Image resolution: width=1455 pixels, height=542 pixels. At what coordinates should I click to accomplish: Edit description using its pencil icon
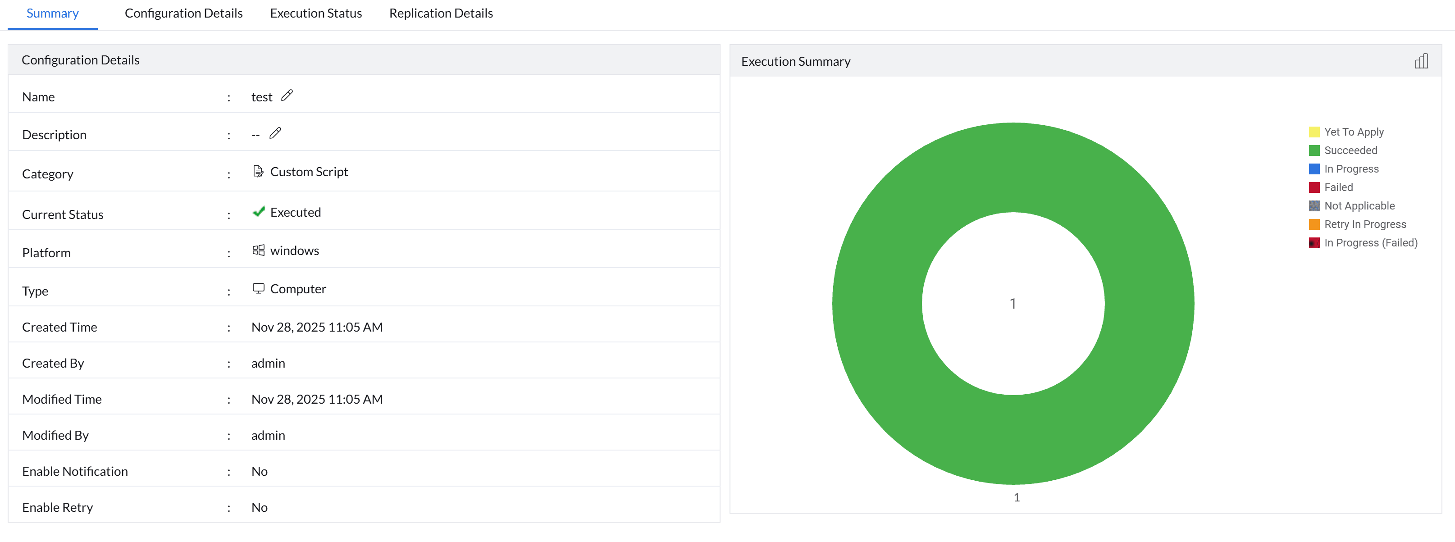click(x=275, y=133)
